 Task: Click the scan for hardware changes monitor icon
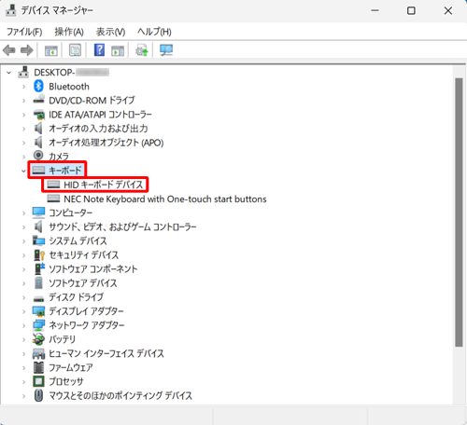(166, 50)
